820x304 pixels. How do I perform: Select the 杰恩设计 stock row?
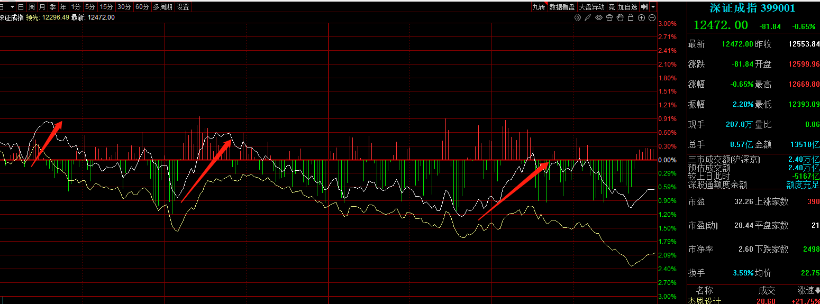753,300
